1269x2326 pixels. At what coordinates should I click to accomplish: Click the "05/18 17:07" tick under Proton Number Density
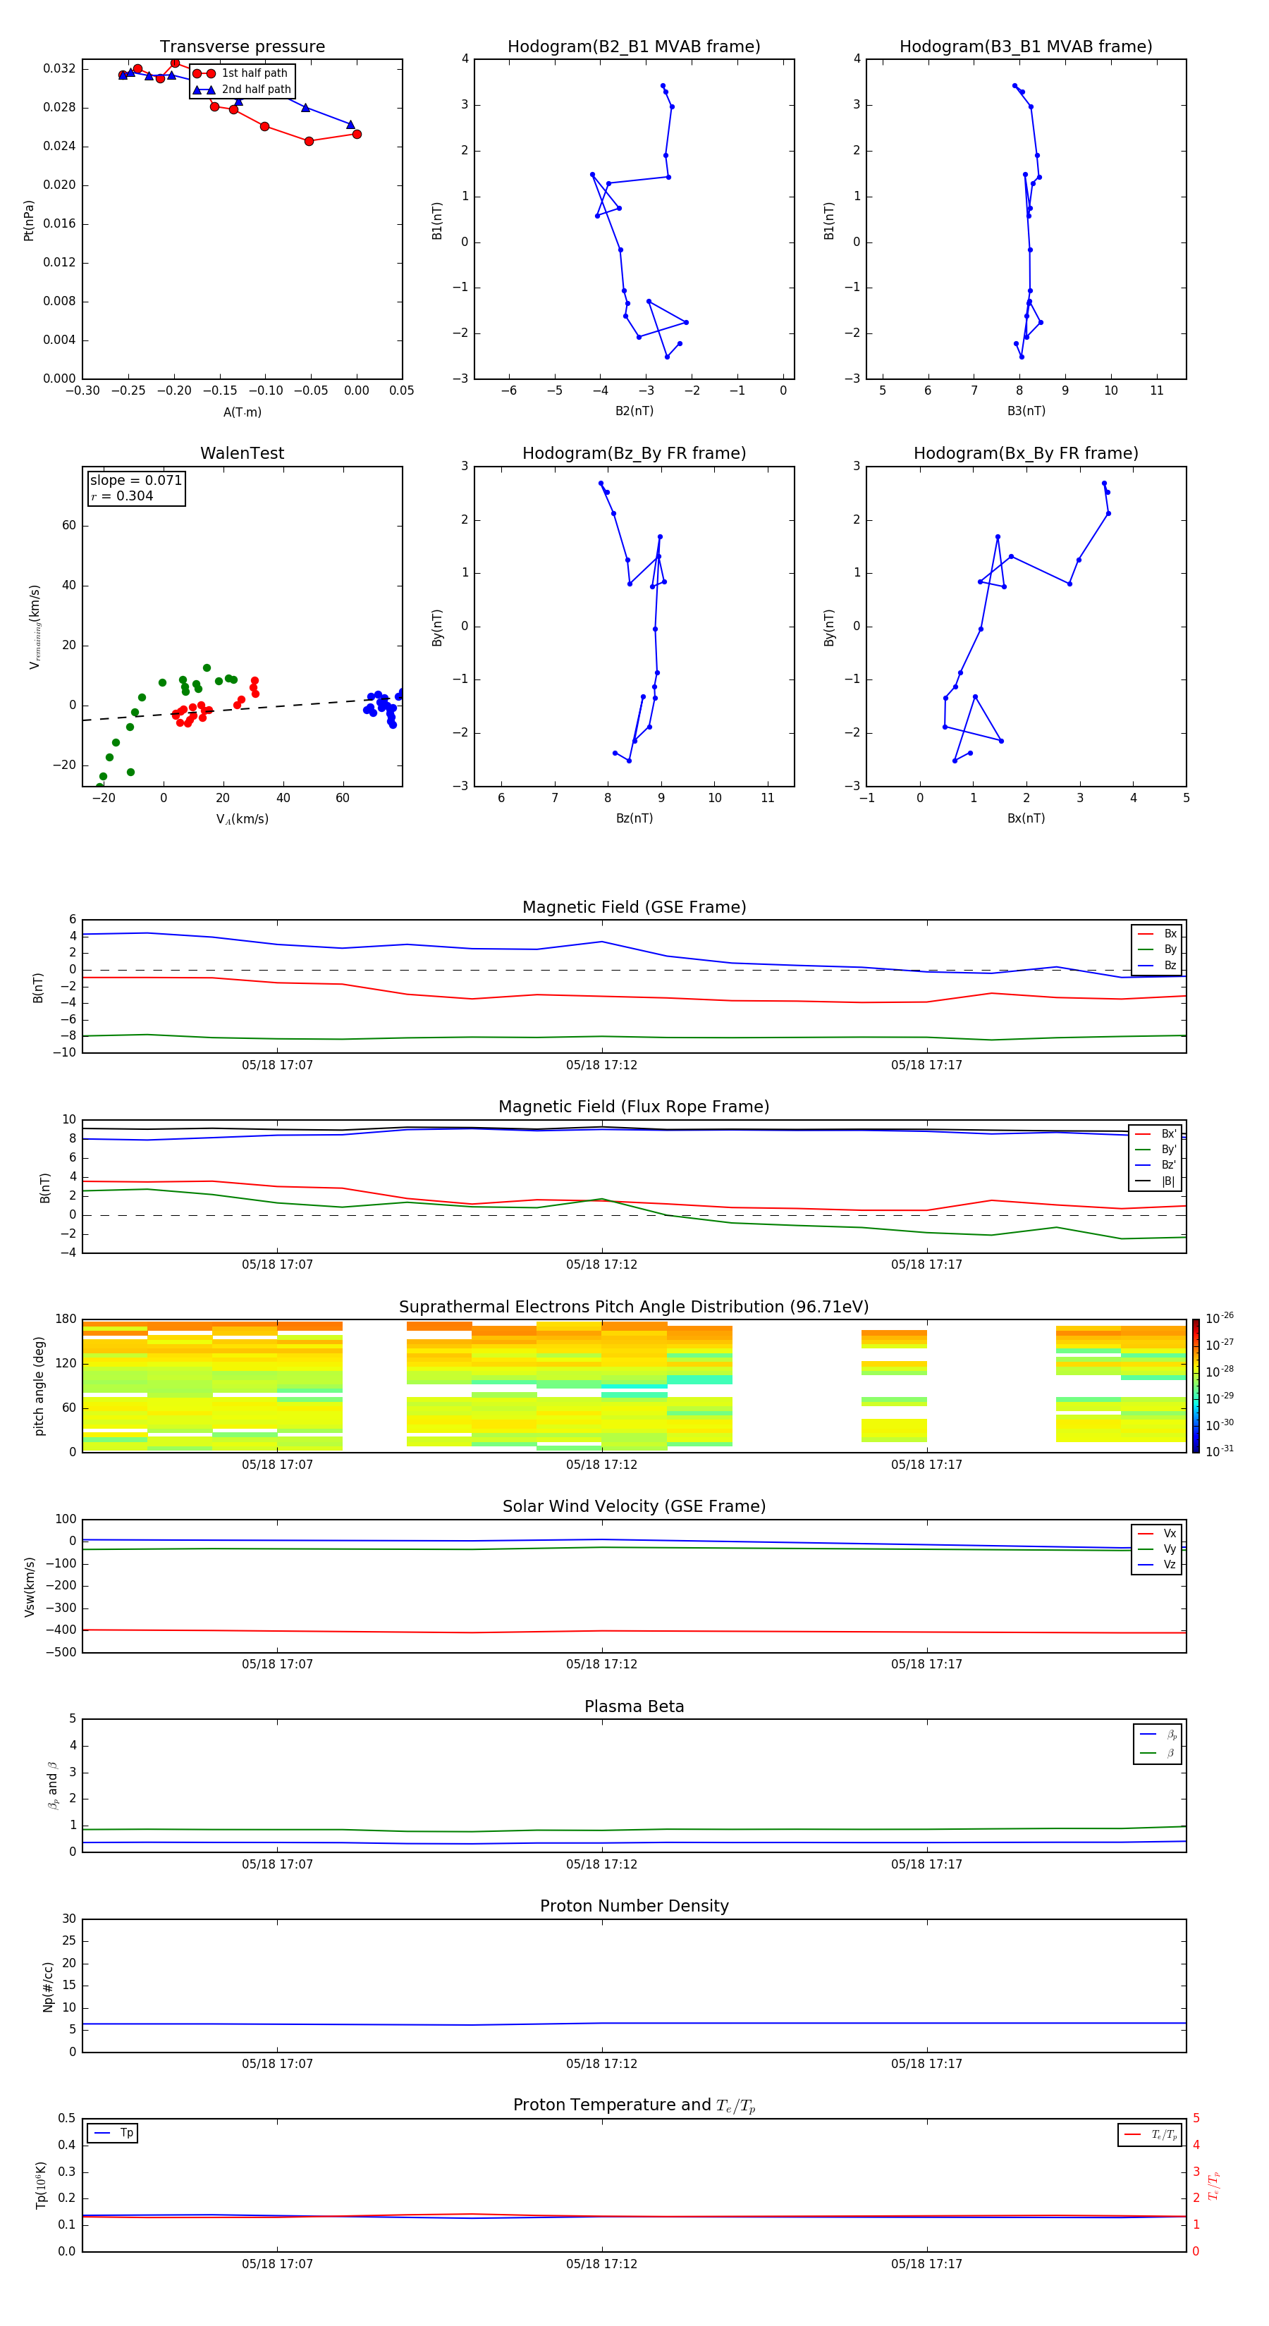point(277,2064)
